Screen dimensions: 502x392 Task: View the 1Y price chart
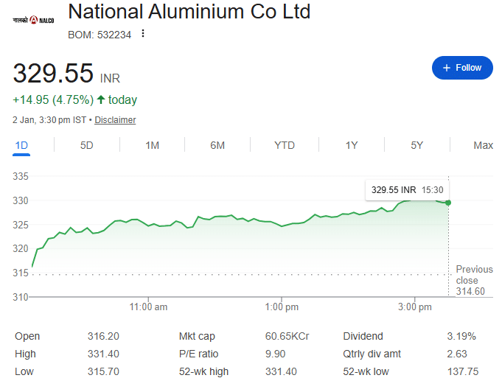point(352,145)
